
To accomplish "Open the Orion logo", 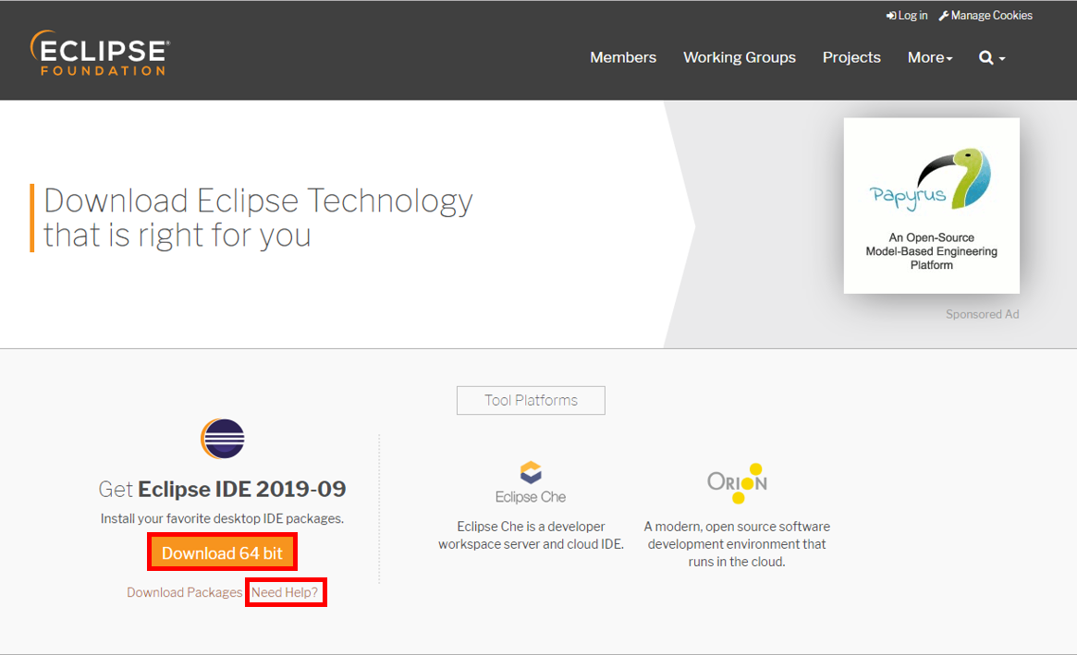I will [737, 482].
